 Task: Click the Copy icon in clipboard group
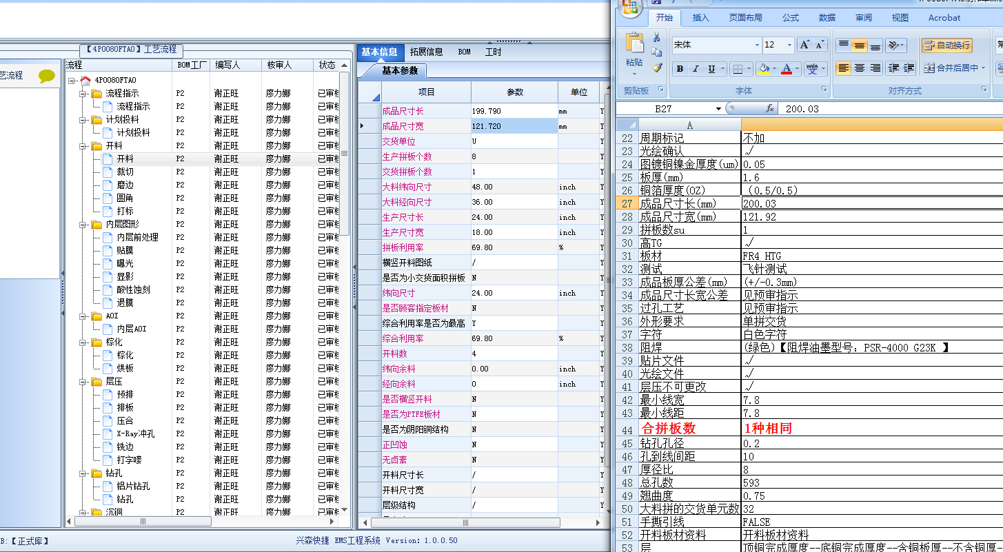point(657,52)
